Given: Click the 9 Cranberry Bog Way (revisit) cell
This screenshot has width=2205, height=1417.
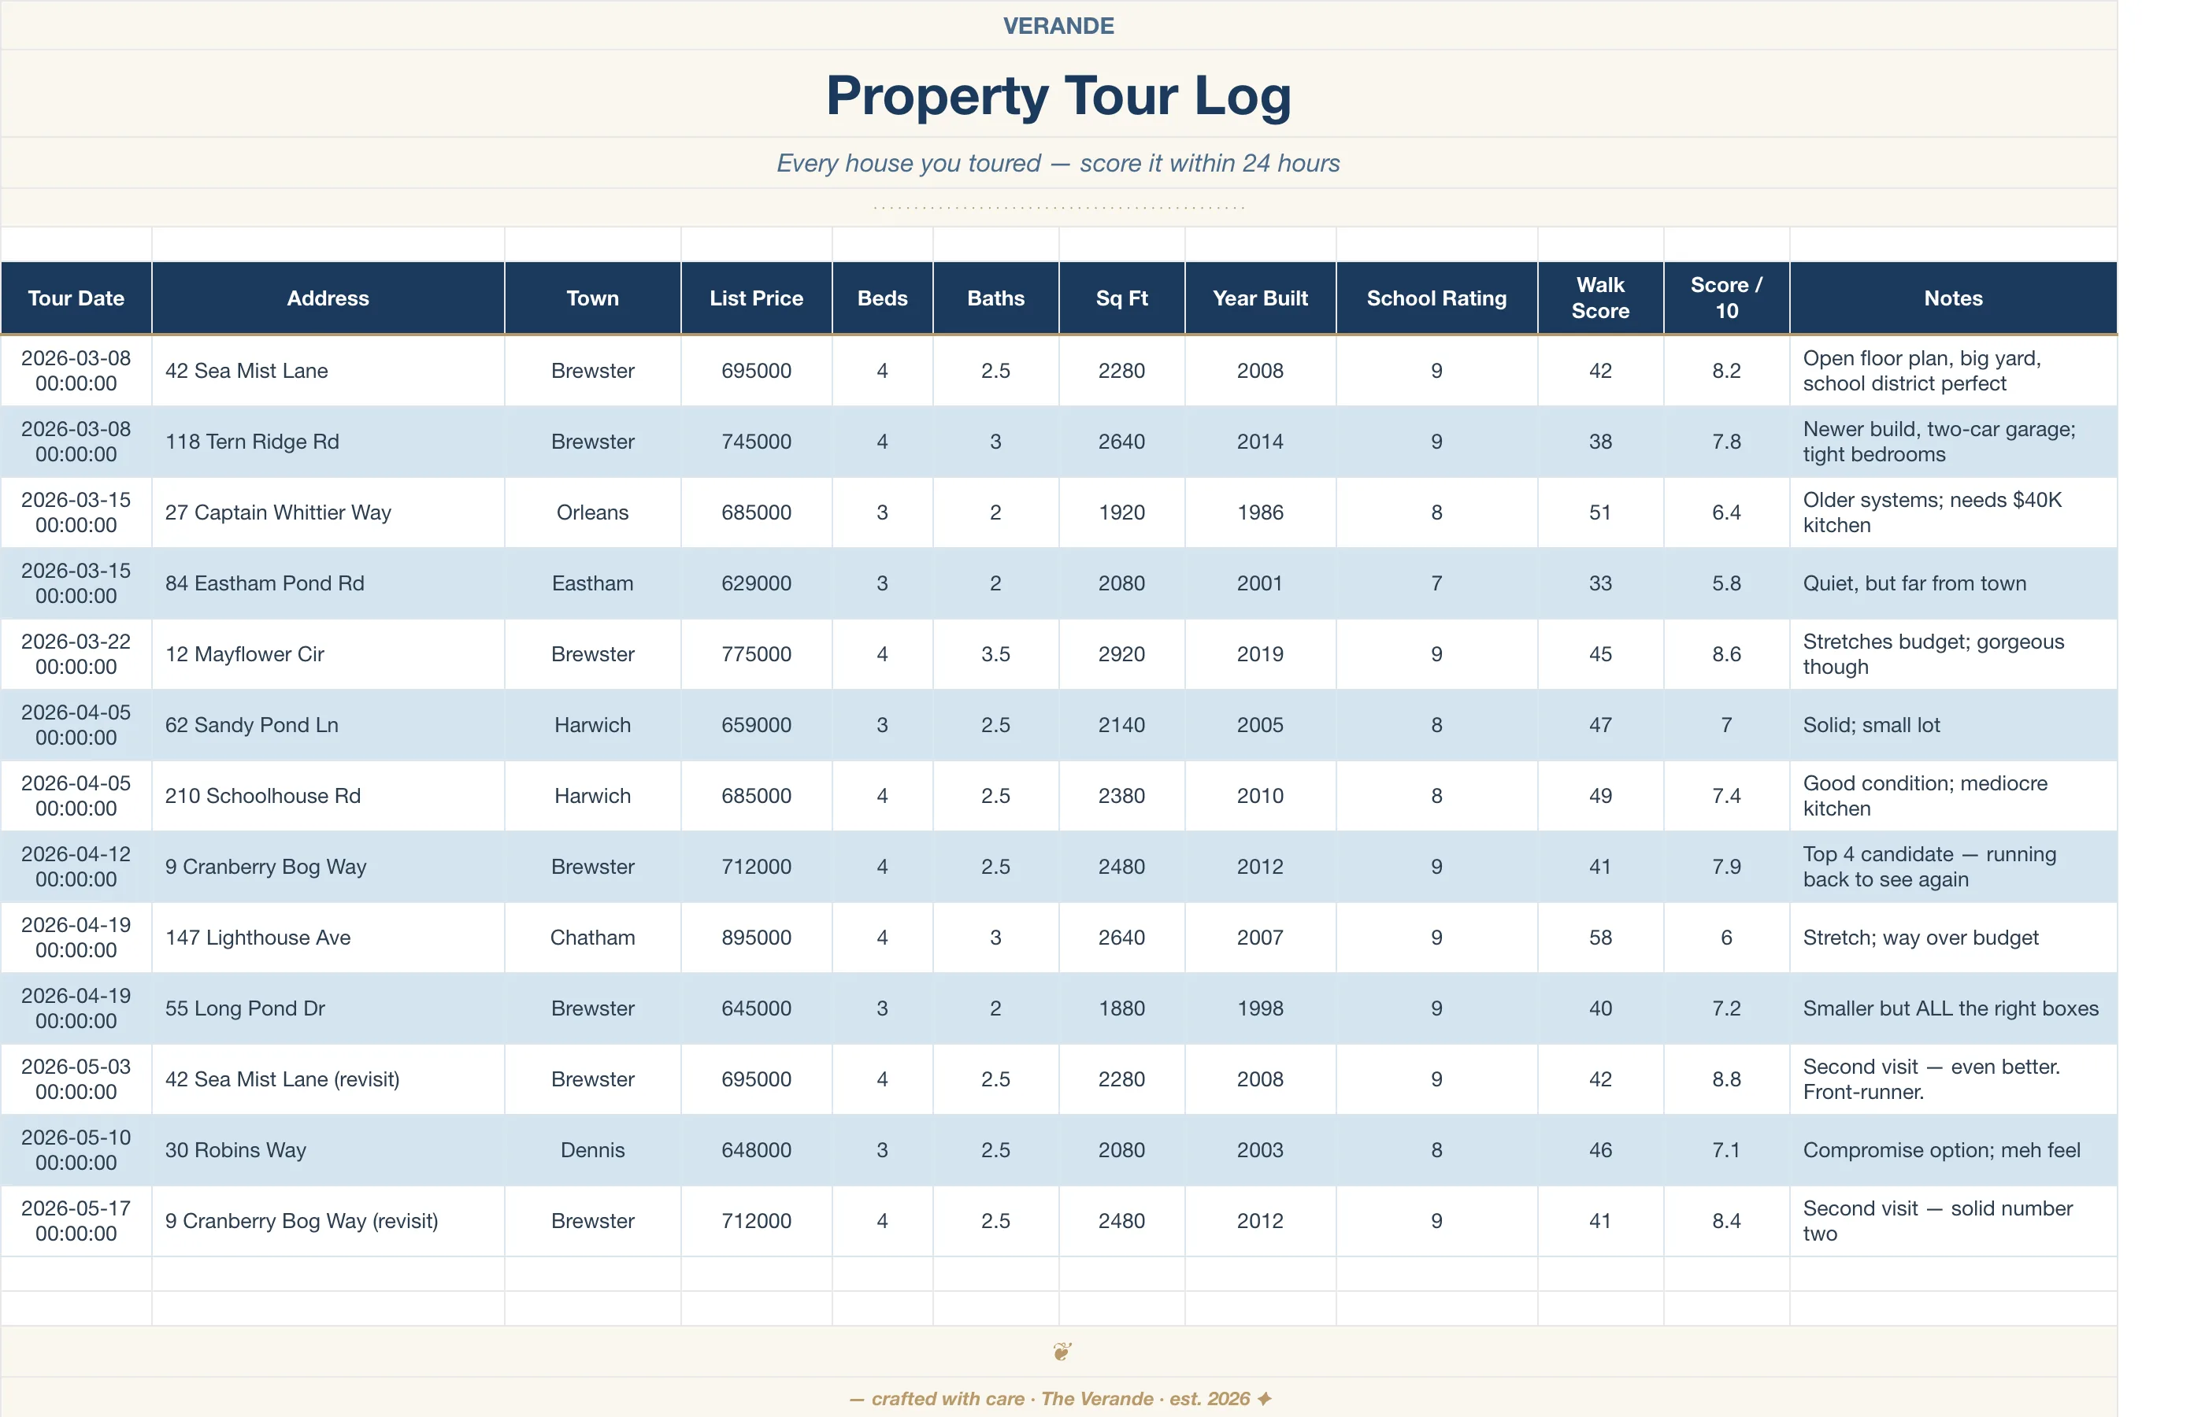Looking at the screenshot, I should pos(328,1221).
